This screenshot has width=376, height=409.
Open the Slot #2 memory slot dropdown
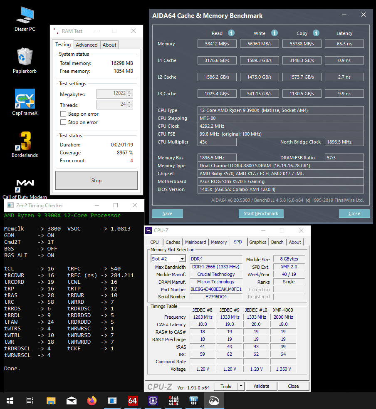click(x=182, y=259)
